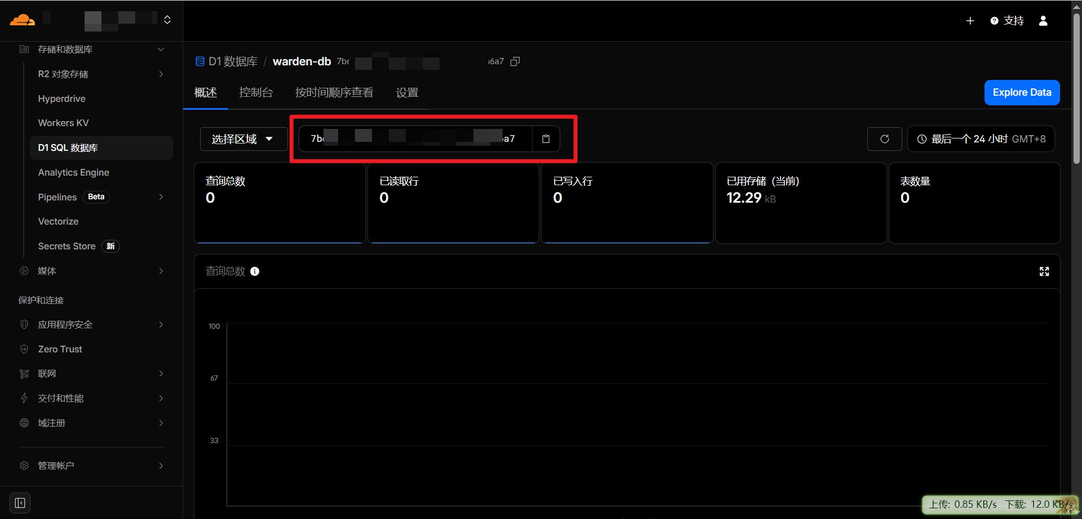
Task: Click the D1 database icon in breadcrumb
Action: coord(200,61)
